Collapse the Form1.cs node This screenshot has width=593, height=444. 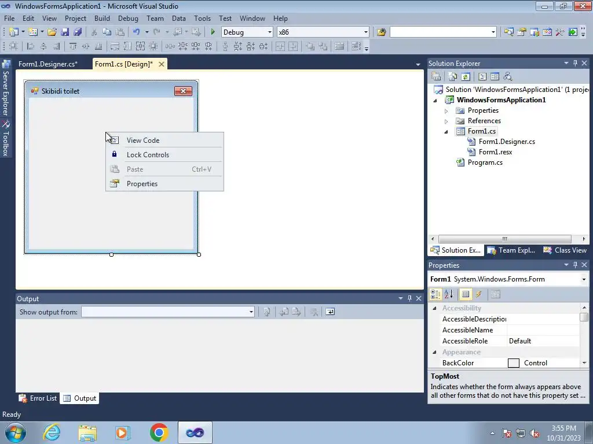pyautogui.click(x=446, y=132)
